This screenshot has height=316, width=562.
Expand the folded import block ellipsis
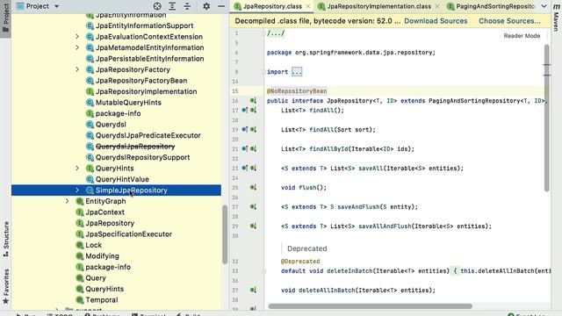pyautogui.click(x=297, y=72)
